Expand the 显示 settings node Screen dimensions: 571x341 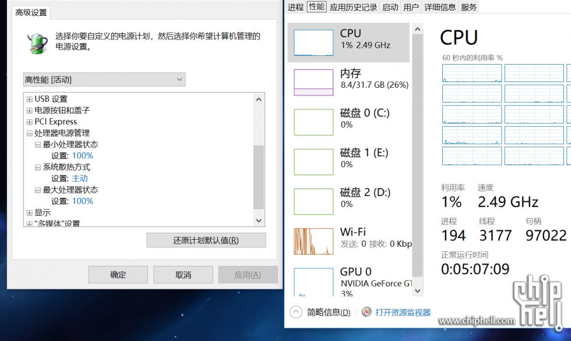point(29,212)
